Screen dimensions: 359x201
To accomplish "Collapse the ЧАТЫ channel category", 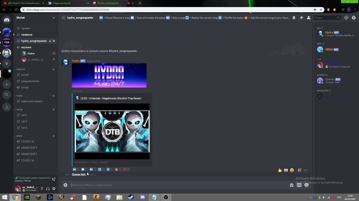I will 19,109.
